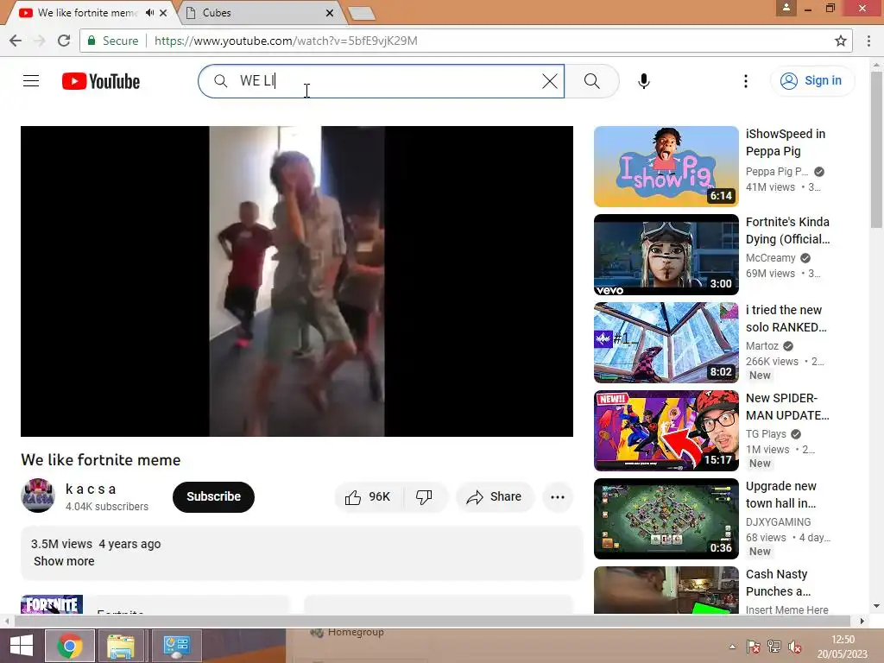Open the k a c s a channel avatar

(x=38, y=496)
